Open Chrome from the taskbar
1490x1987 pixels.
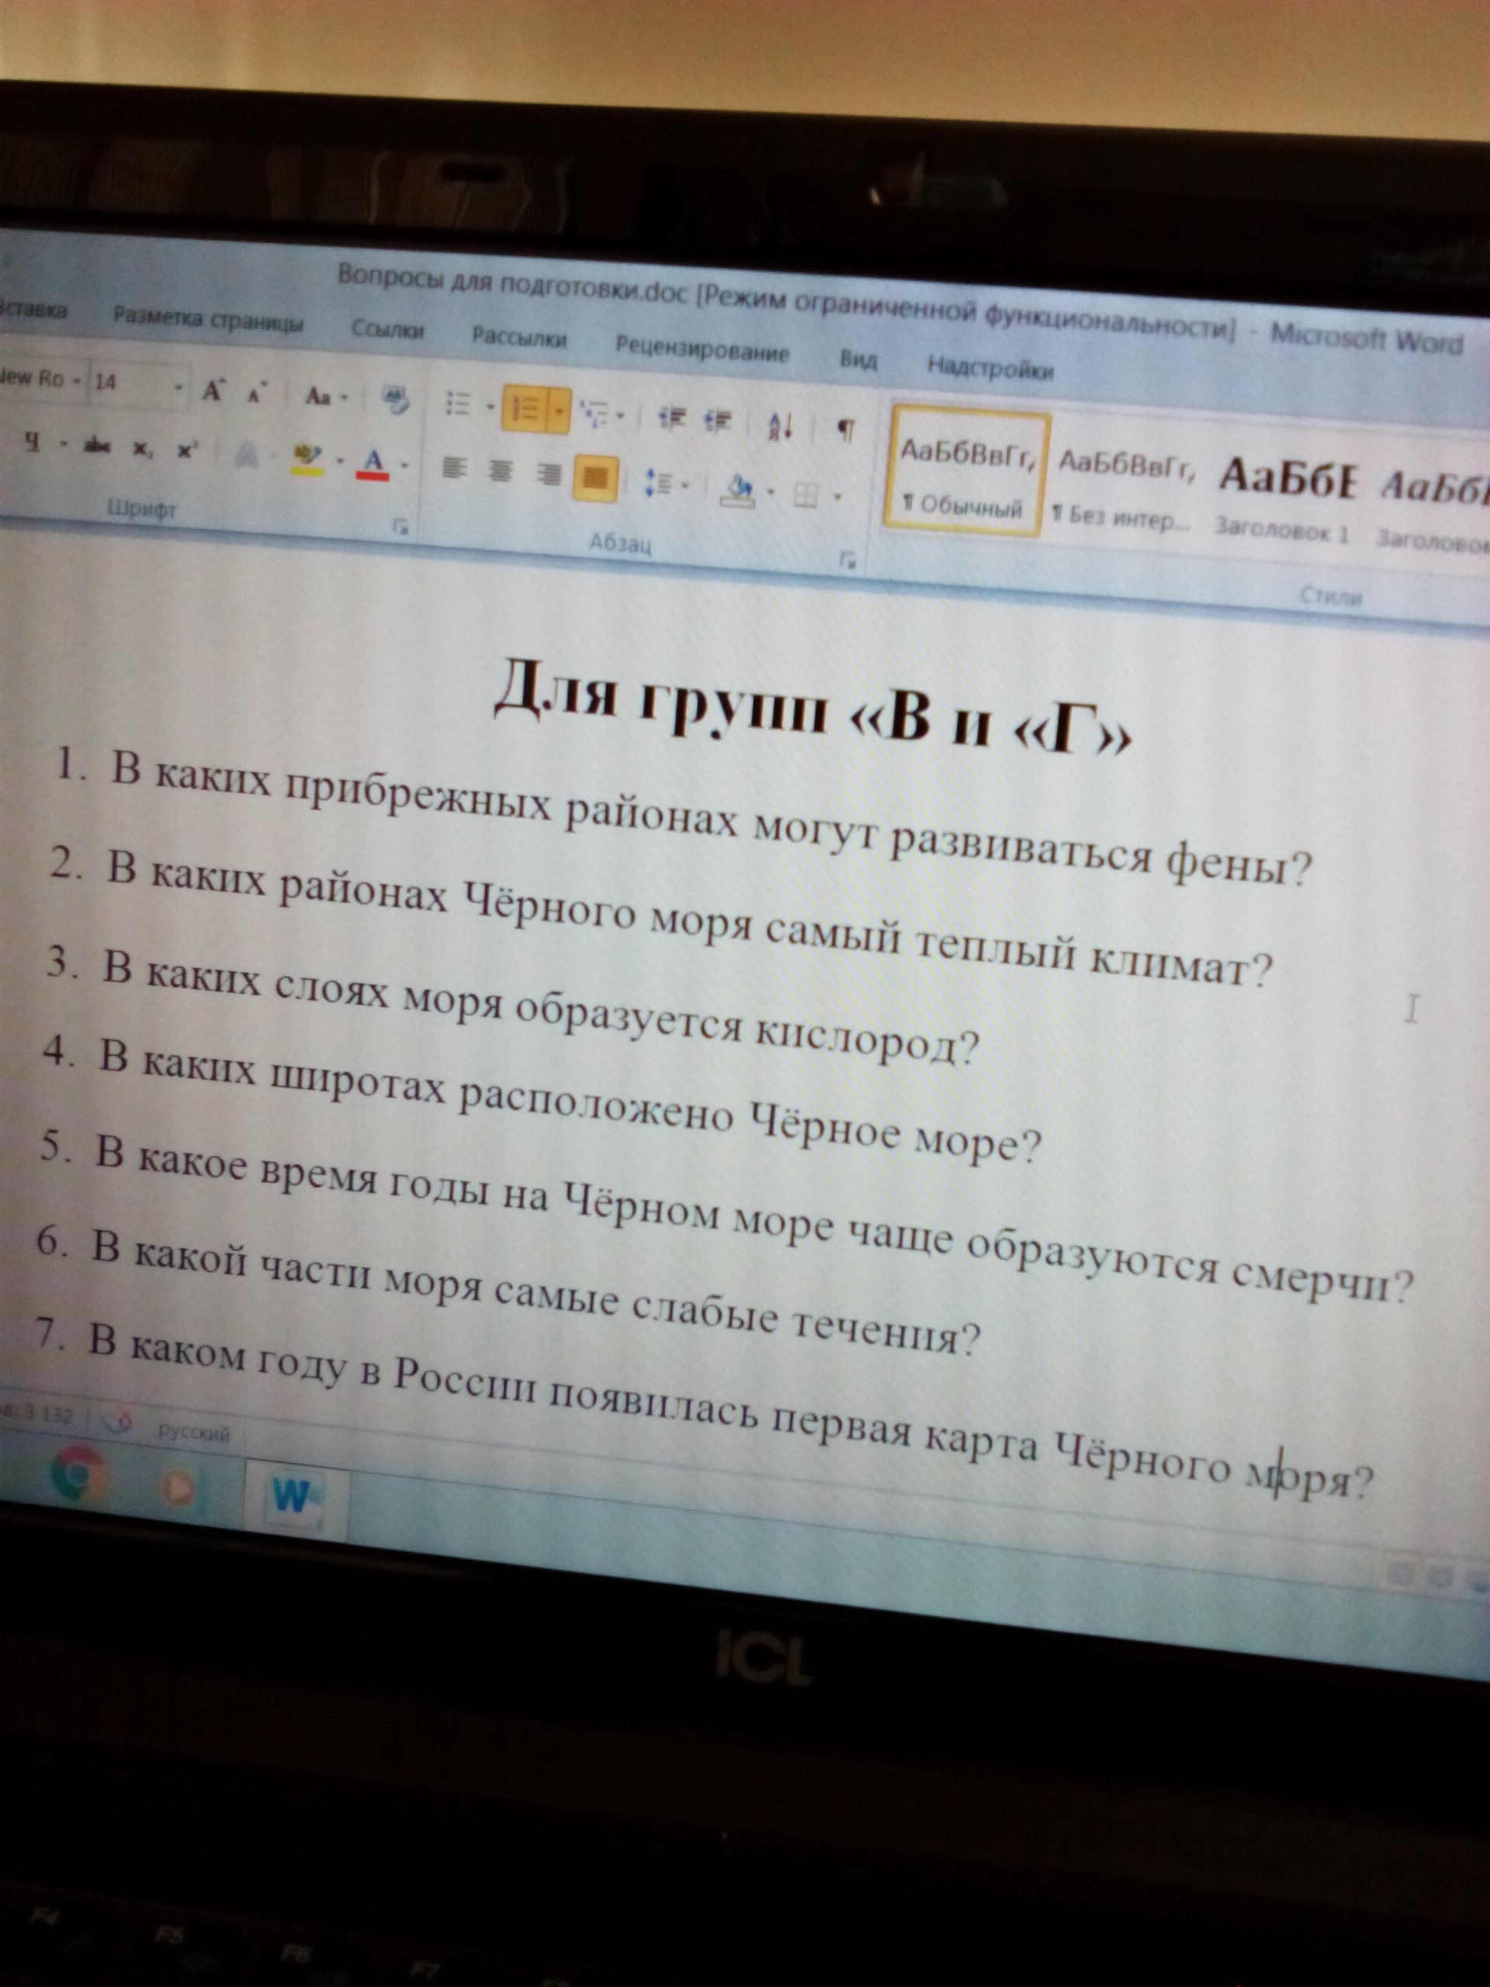click(78, 1474)
